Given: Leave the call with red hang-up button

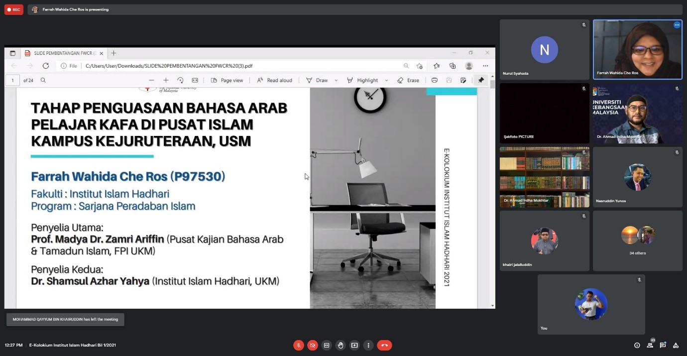Looking at the screenshot, I should click(384, 345).
